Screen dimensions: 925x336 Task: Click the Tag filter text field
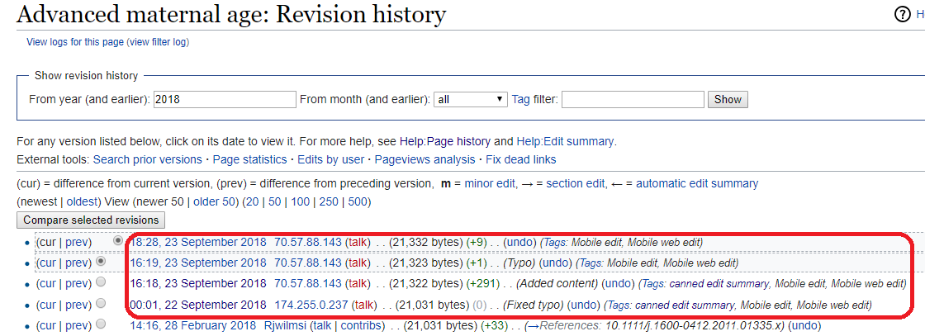pyautogui.click(x=633, y=99)
